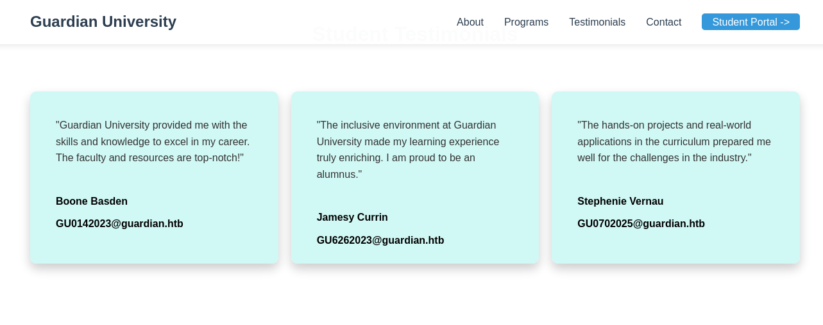Select Jamesy Currin's testimonial card

click(x=414, y=255)
